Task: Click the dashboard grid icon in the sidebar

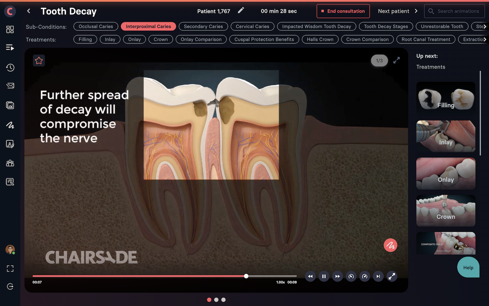Action: 10,29
